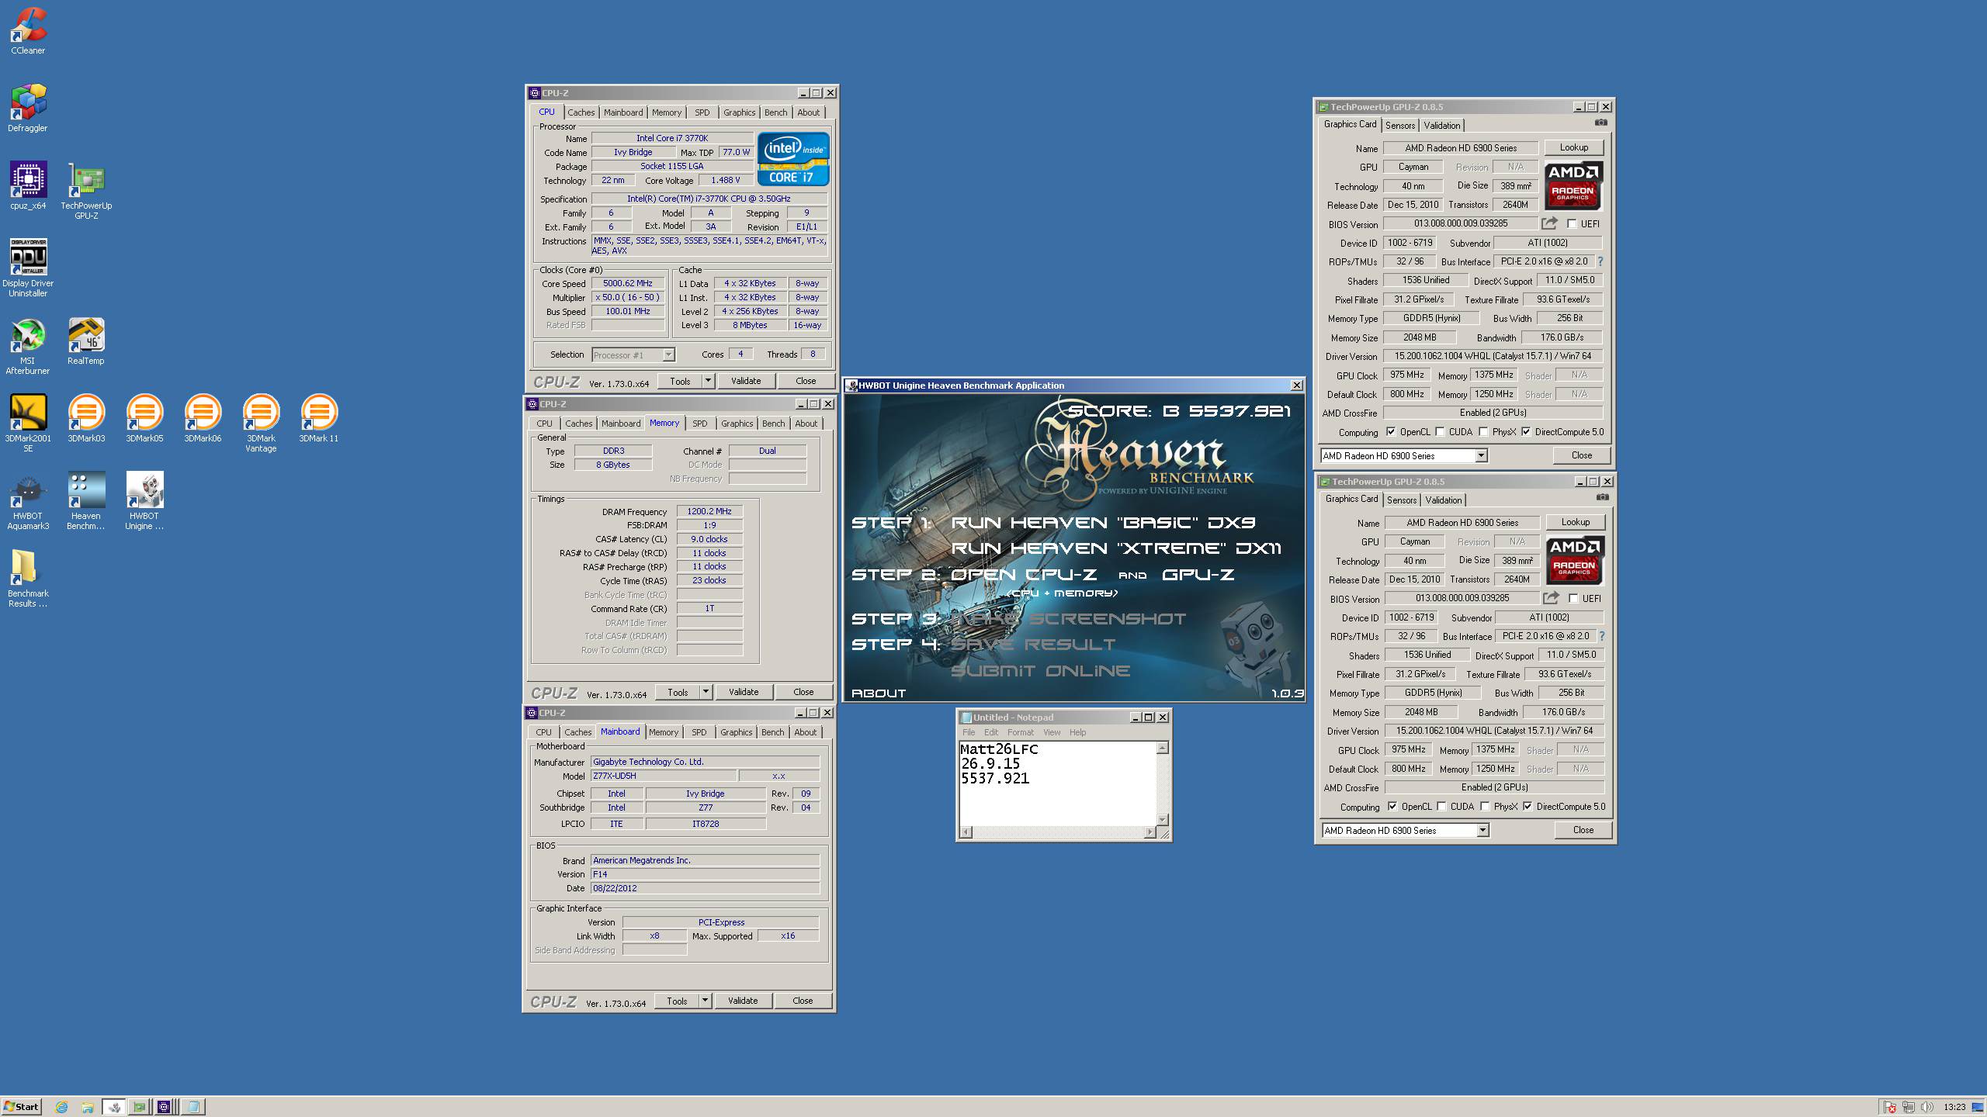Open Display Driver Uninstaller icon
Viewport: 1987px width, 1117px height.
click(28, 268)
